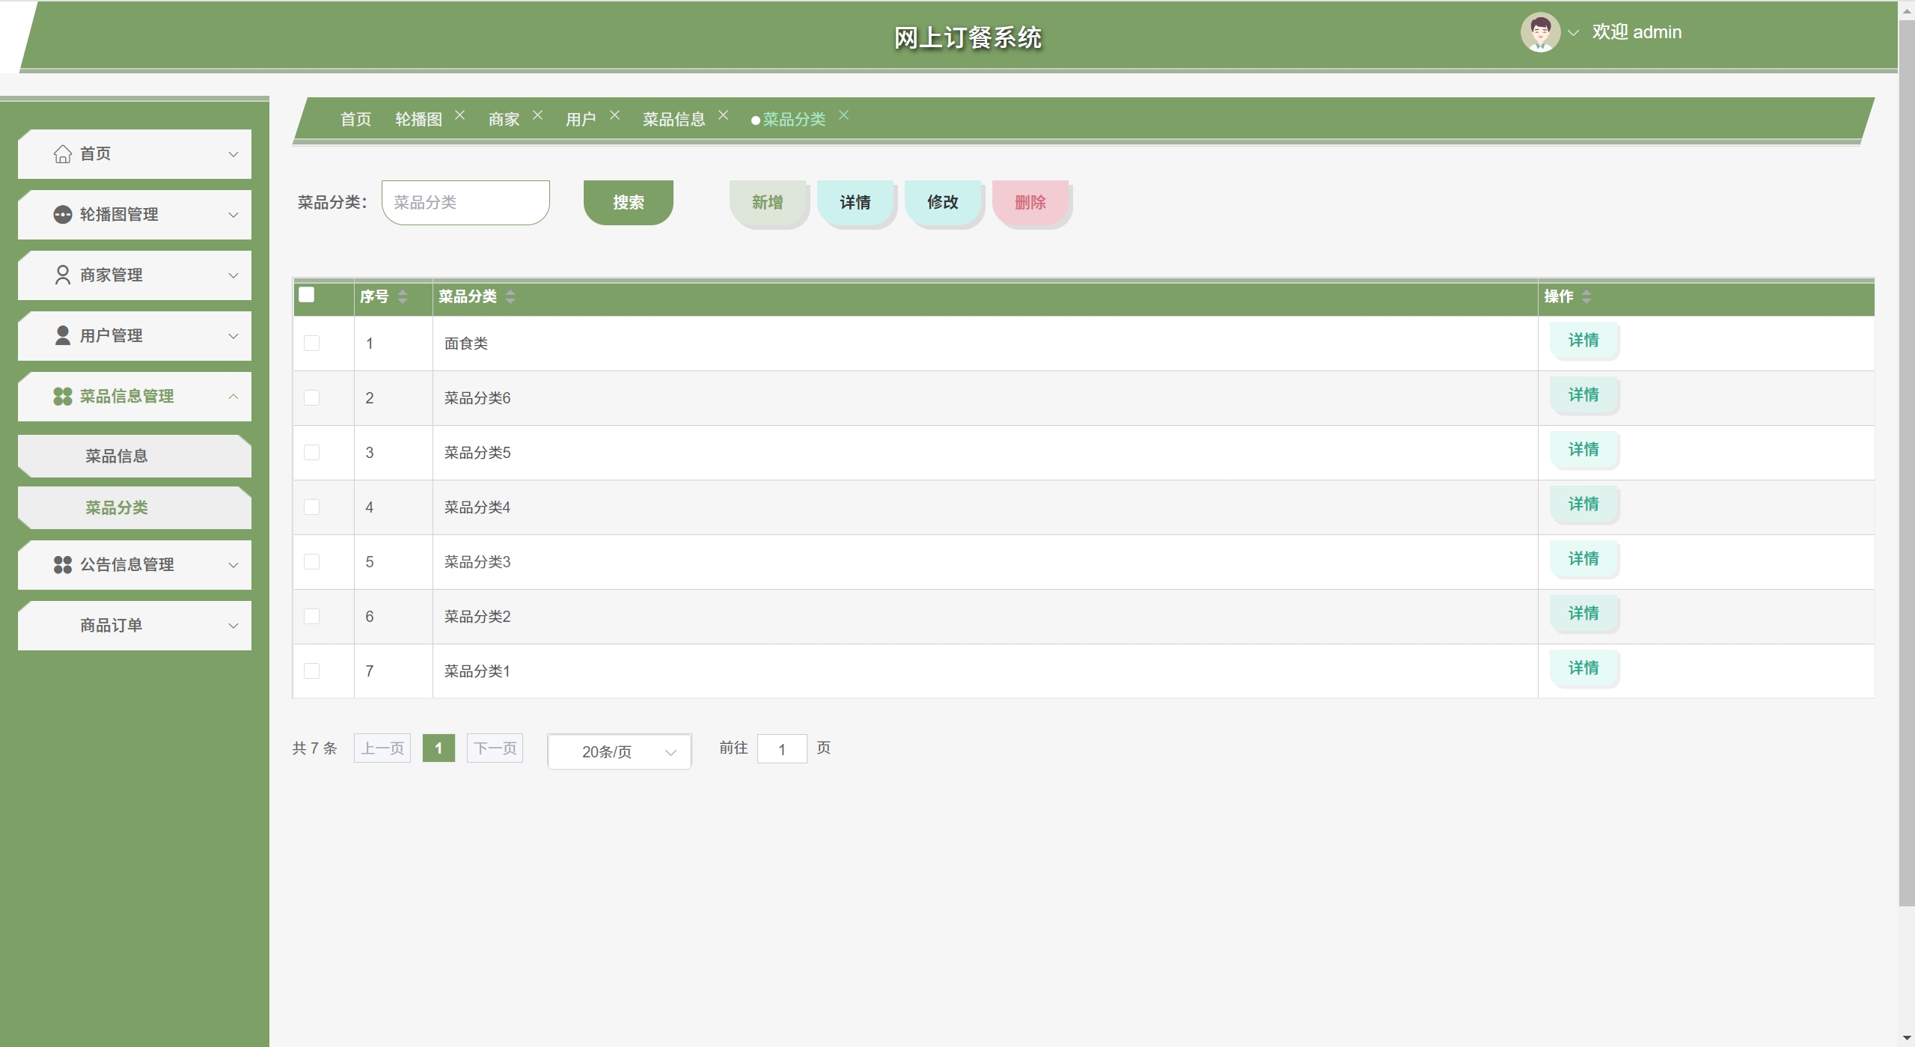Click the user management person icon

pyautogui.click(x=63, y=336)
